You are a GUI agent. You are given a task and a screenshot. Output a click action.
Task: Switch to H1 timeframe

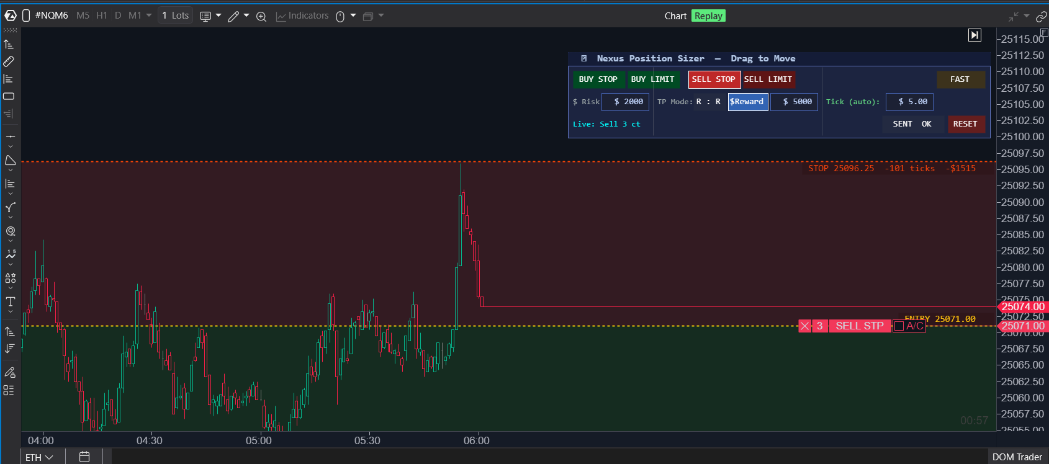coord(102,16)
